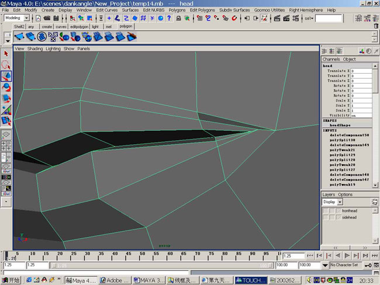The image size is (380, 285).
Task: Click the last shelf icon with brush
Action: pyautogui.click(x=132, y=37)
